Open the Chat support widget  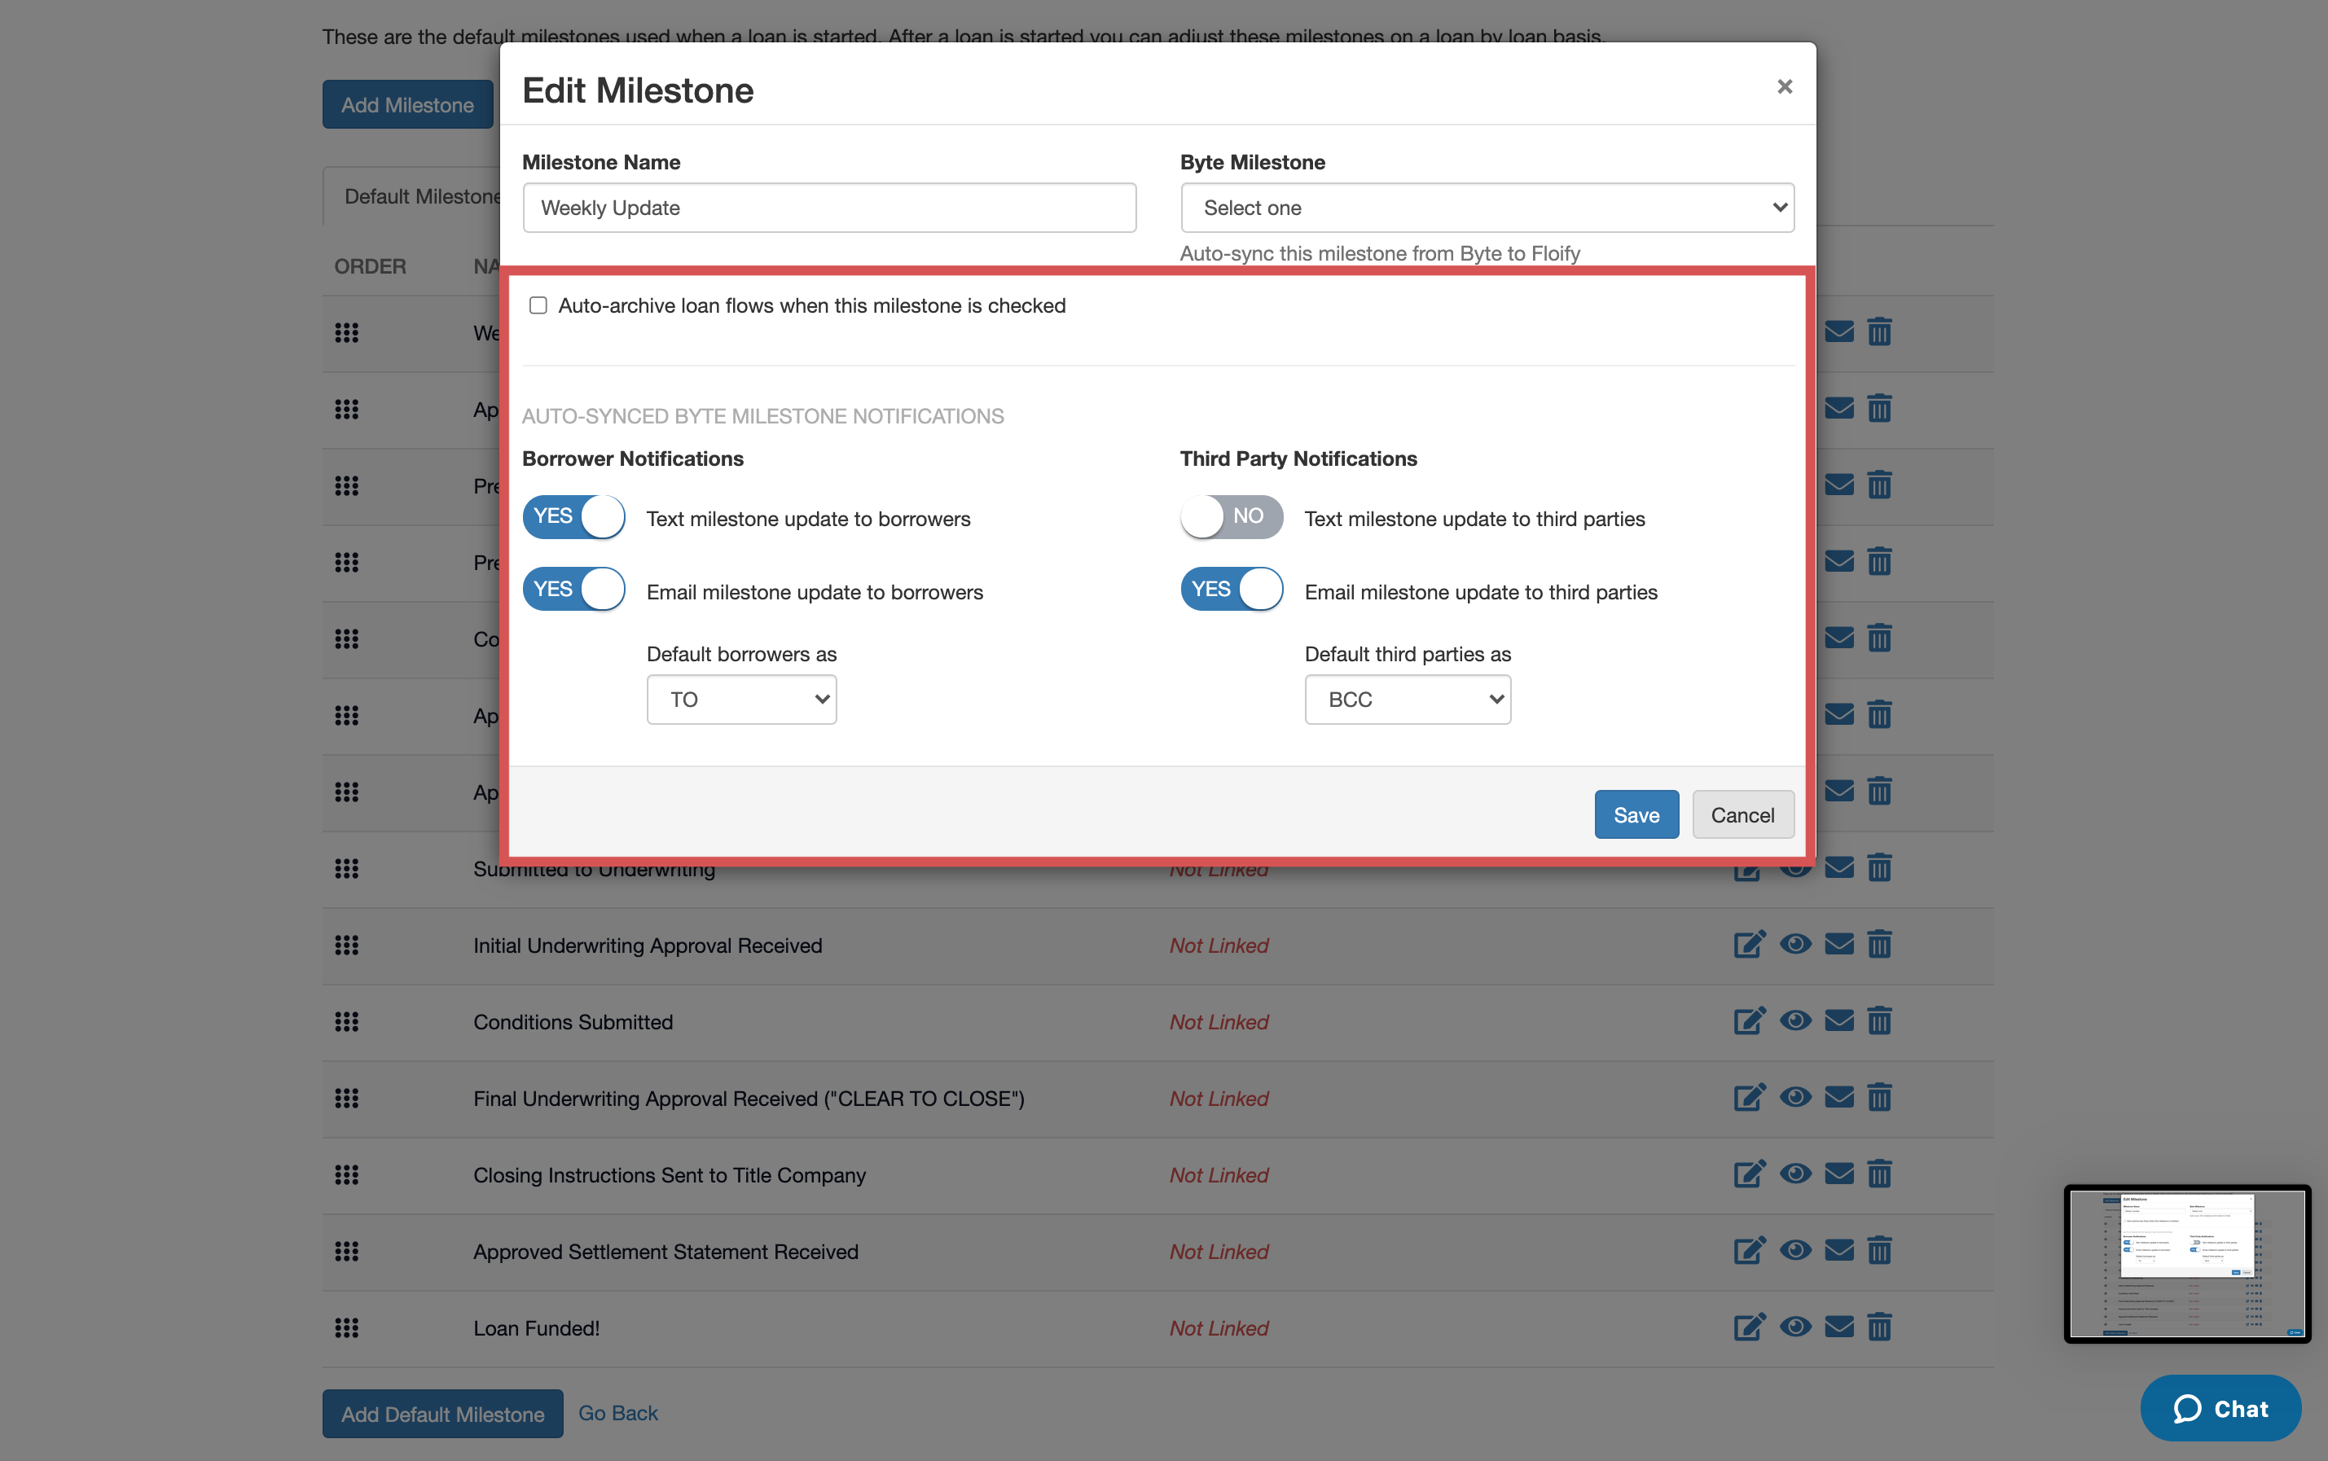pos(2219,1409)
